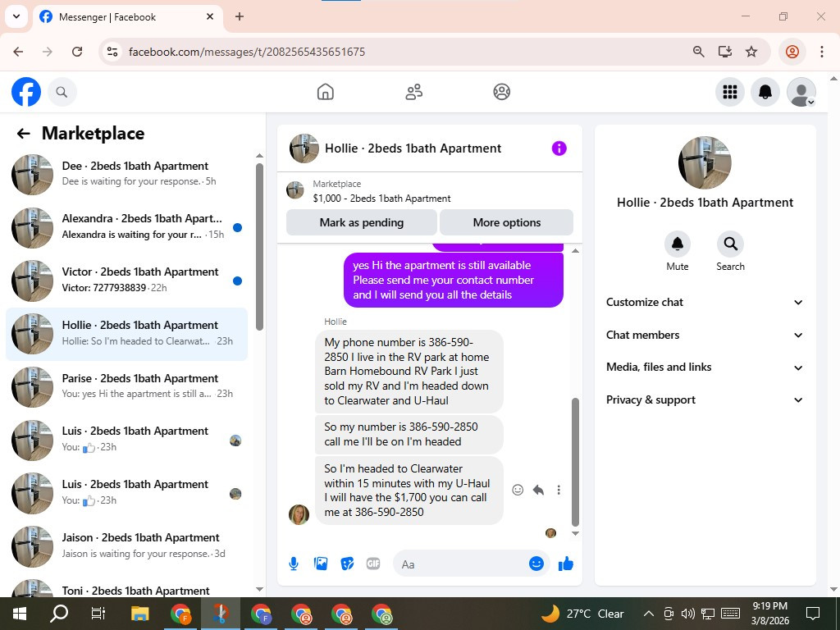This screenshot has width=840, height=630.
Task: Open Jaison's conversation waiting for response
Action: pos(127,546)
